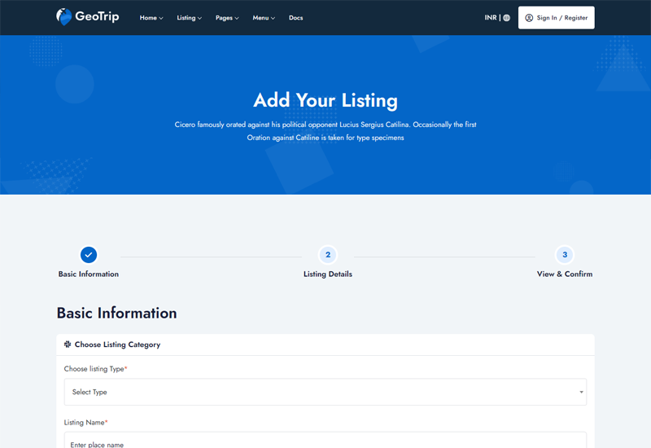Click the View & Confirm step label

tap(565, 274)
